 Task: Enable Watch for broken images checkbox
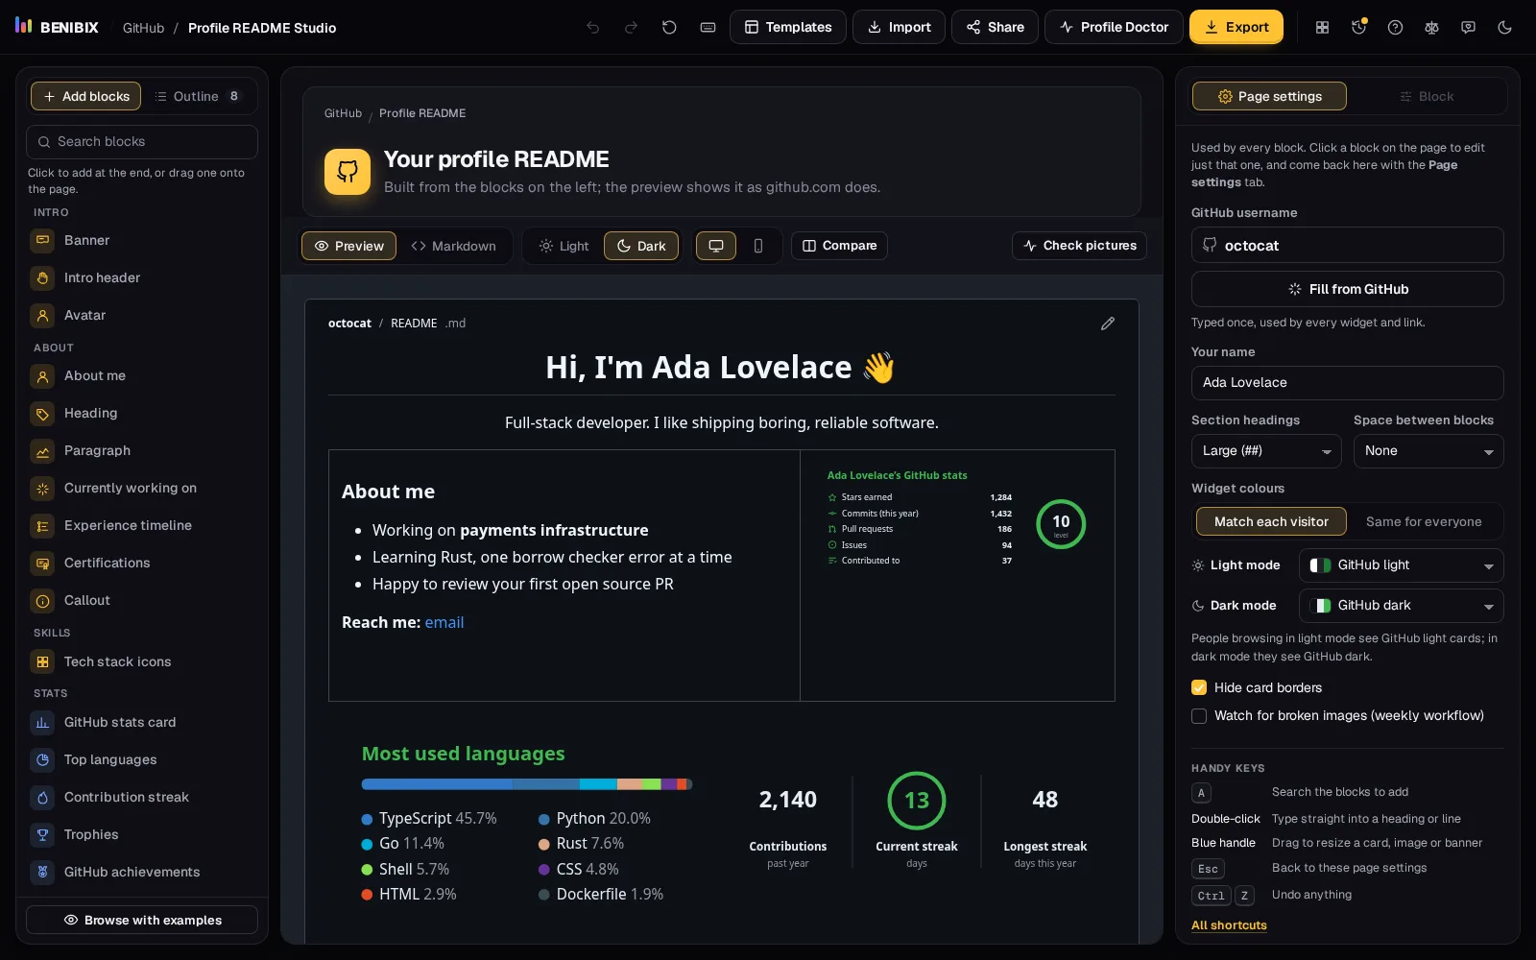[x=1199, y=715]
